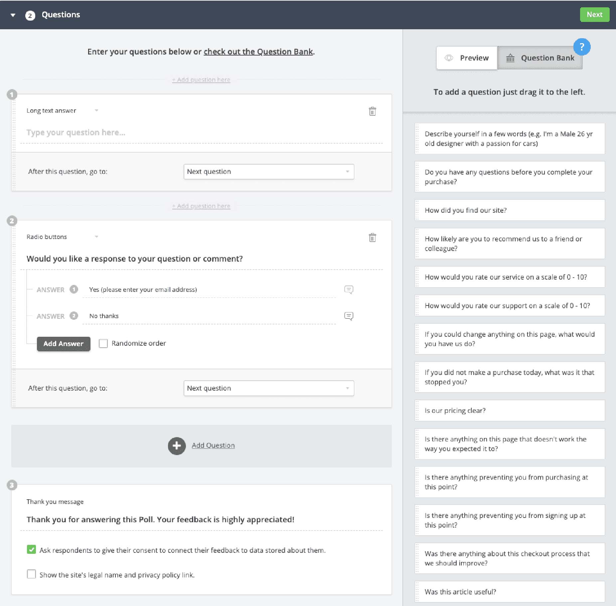The height and width of the screenshot is (606, 616).
Task: Open comment icon for No thanks answer
Action: [349, 316]
